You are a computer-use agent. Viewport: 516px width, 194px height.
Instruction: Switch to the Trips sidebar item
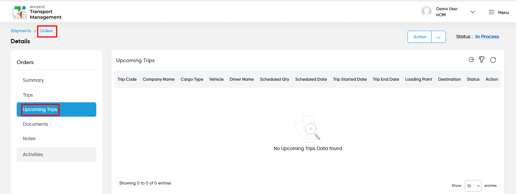tap(28, 95)
